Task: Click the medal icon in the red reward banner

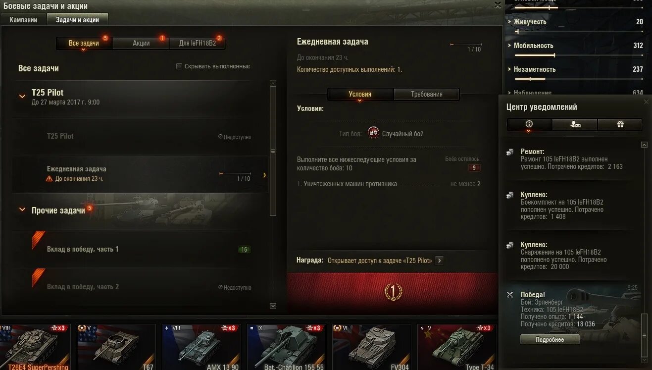Action: coord(393,292)
